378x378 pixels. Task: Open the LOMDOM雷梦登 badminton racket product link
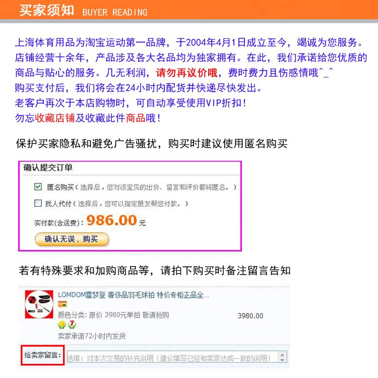pyautogui.click(x=134, y=295)
